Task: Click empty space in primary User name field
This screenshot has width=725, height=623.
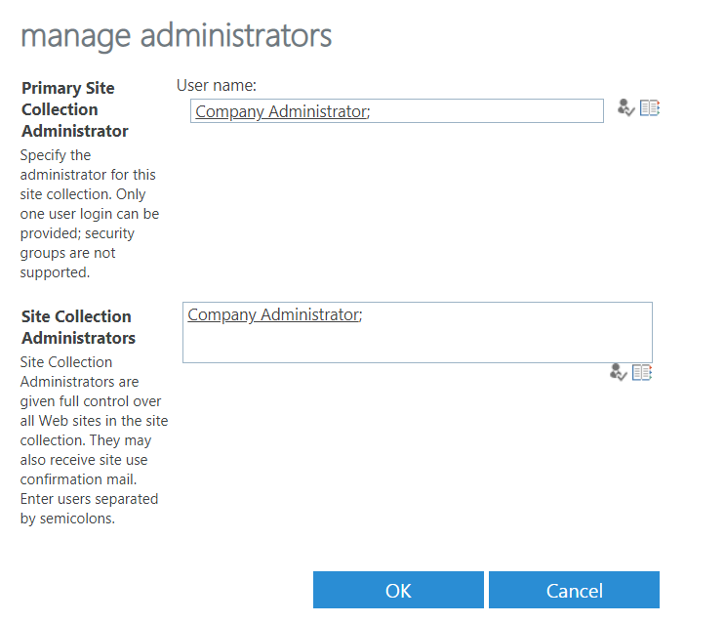Action: 488,111
